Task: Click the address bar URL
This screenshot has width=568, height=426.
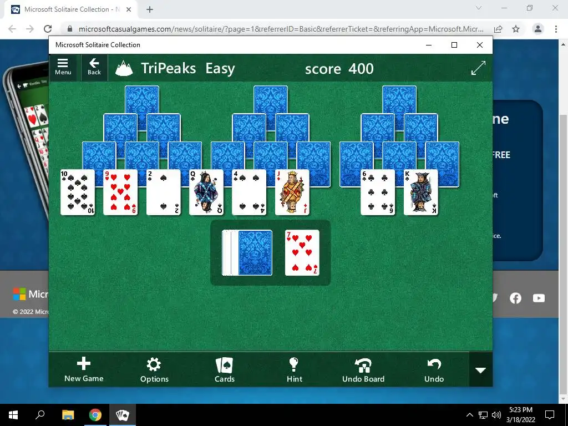Action: 281,29
